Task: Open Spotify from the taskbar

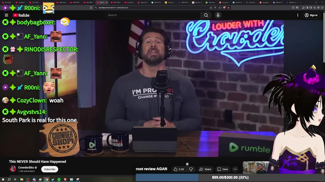Action: click(59, 179)
